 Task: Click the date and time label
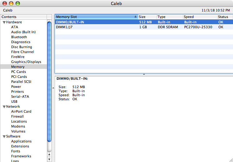click(x=216, y=10)
